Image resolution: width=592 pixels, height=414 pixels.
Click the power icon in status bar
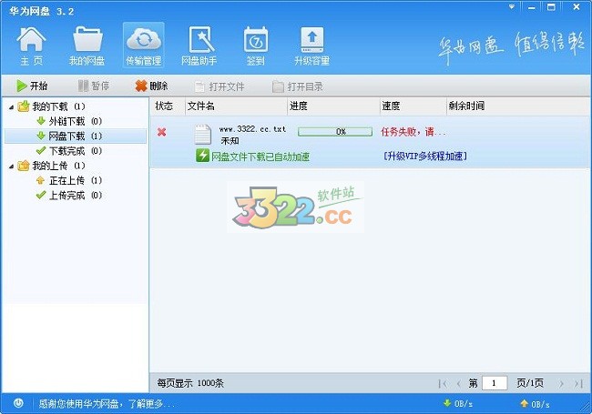click(18, 403)
